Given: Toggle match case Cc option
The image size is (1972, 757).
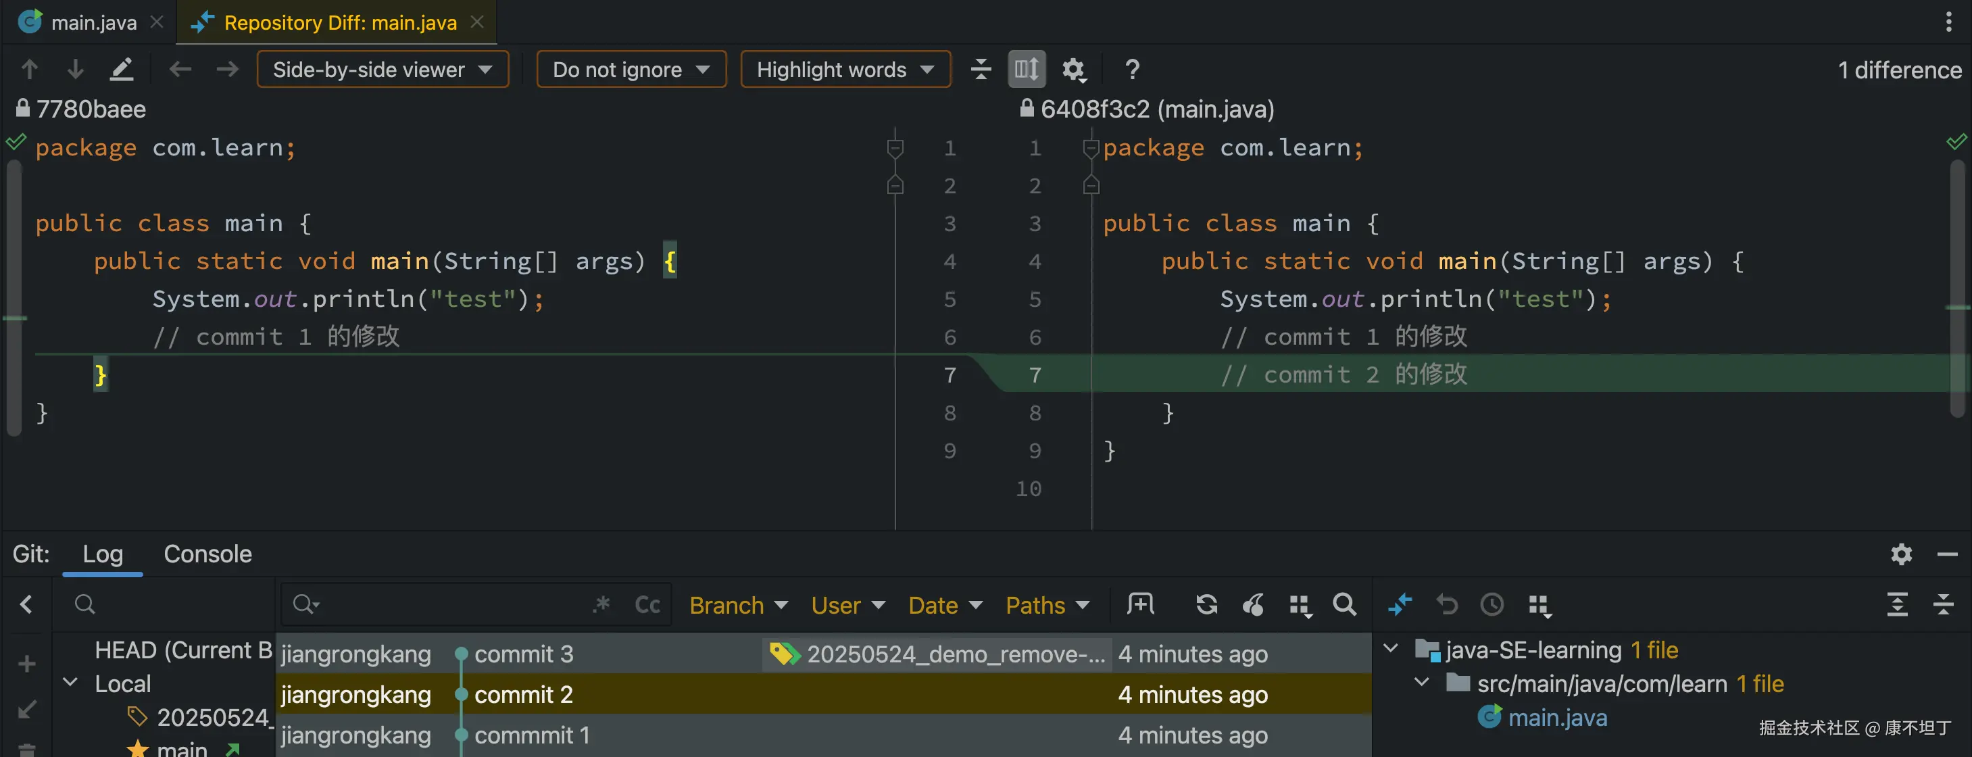Looking at the screenshot, I should [647, 605].
